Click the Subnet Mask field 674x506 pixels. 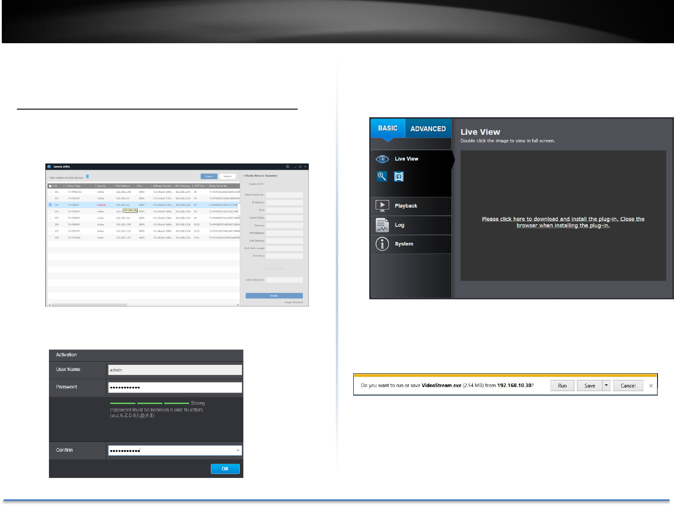[284, 218]
